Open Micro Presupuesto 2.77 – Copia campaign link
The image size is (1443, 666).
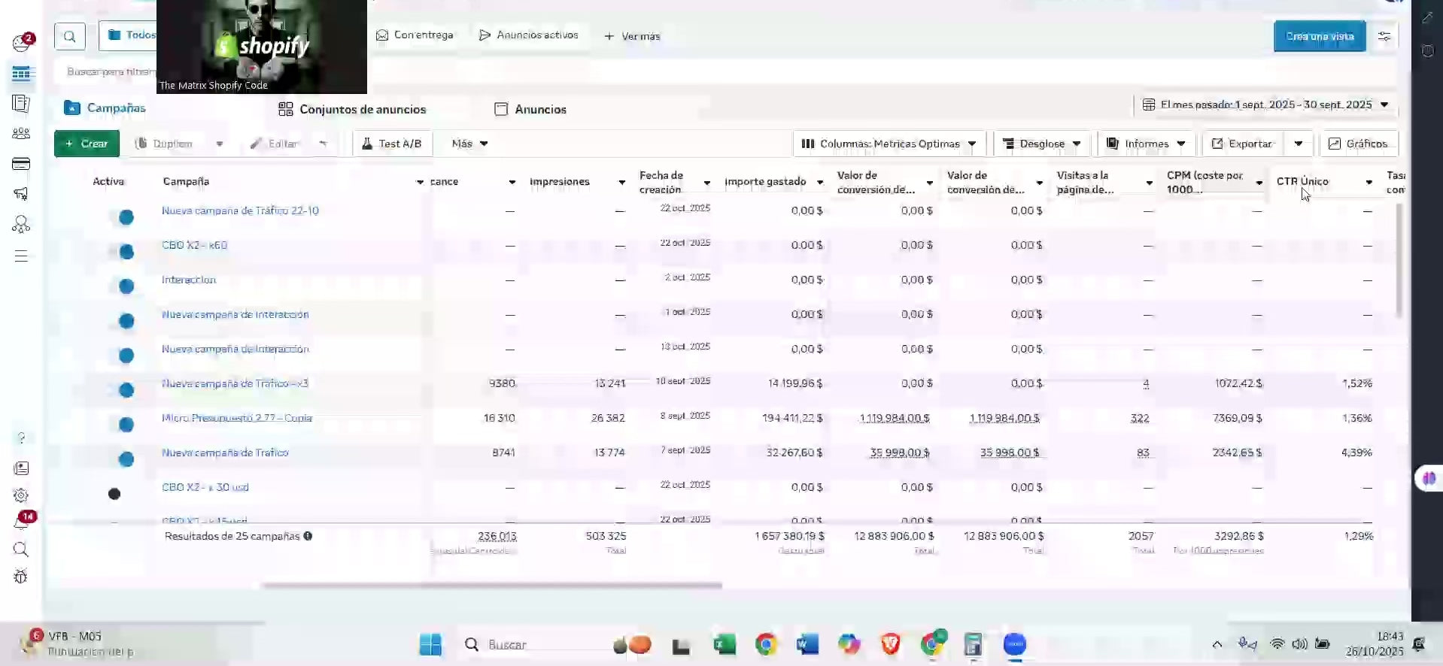[236, 418]
